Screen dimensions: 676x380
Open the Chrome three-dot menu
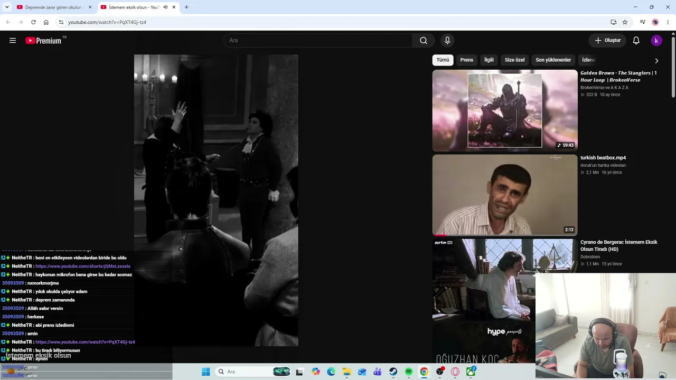pos(668,22)
